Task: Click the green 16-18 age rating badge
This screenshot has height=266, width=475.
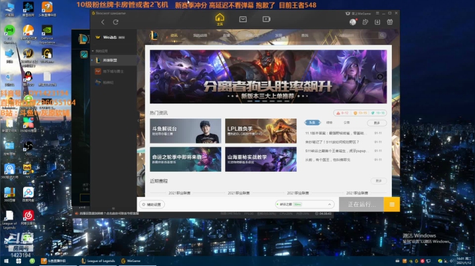Action: pos(378,113)
